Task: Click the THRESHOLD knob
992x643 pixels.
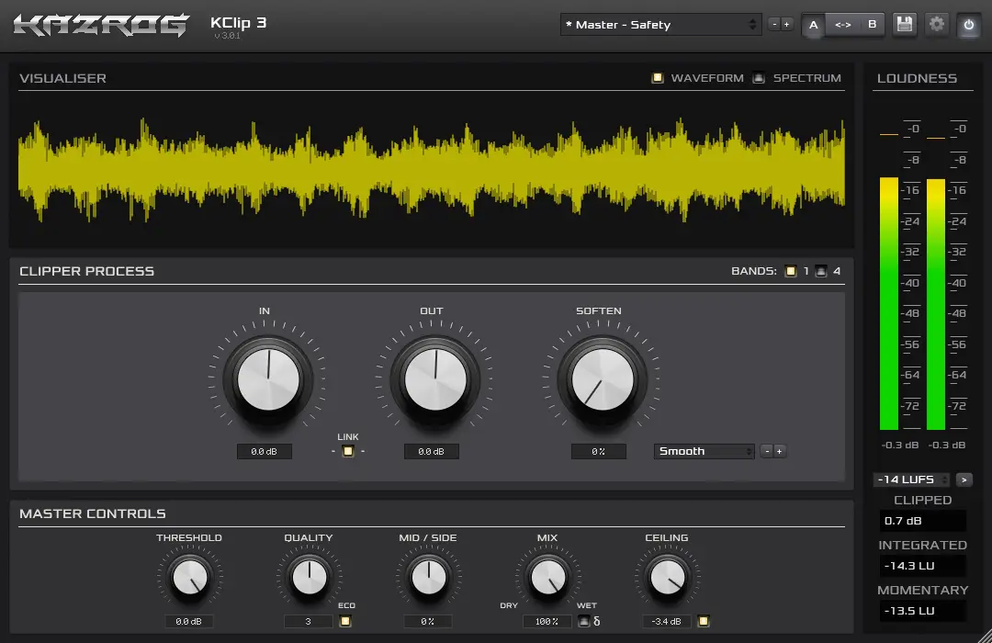Action: click(190, 577)
